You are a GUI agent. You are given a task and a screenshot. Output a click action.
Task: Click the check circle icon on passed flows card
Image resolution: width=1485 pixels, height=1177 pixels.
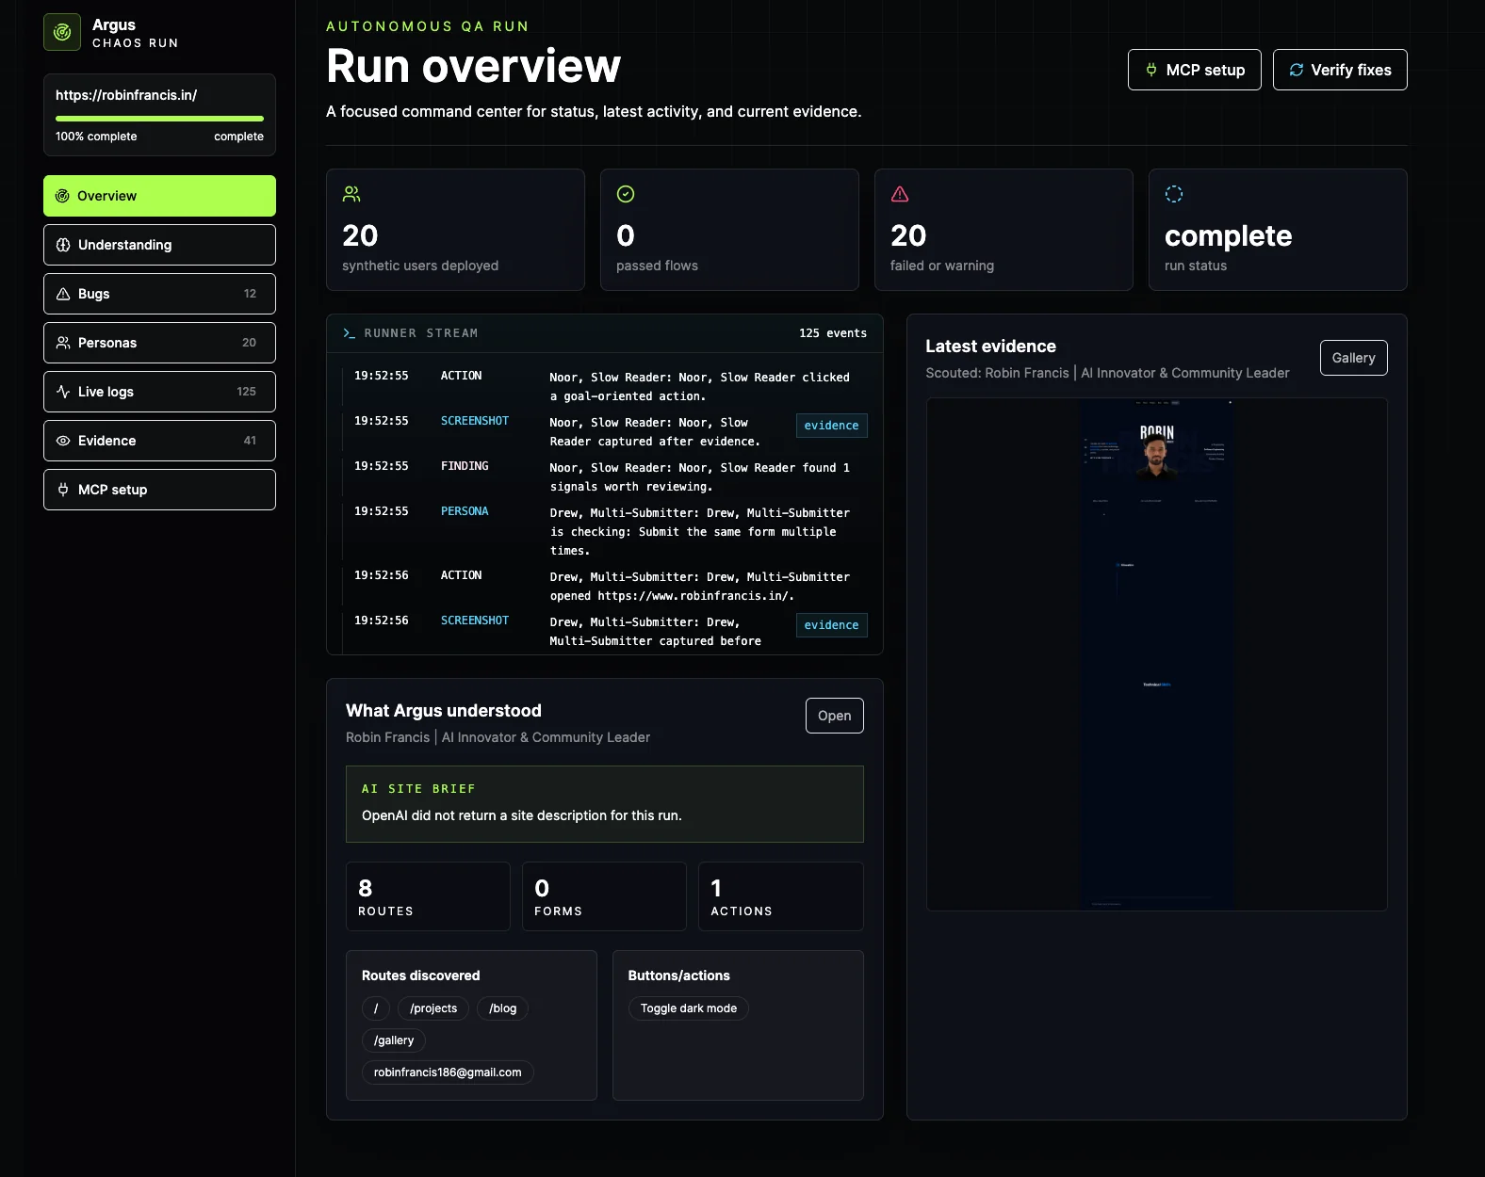[626, 194]
